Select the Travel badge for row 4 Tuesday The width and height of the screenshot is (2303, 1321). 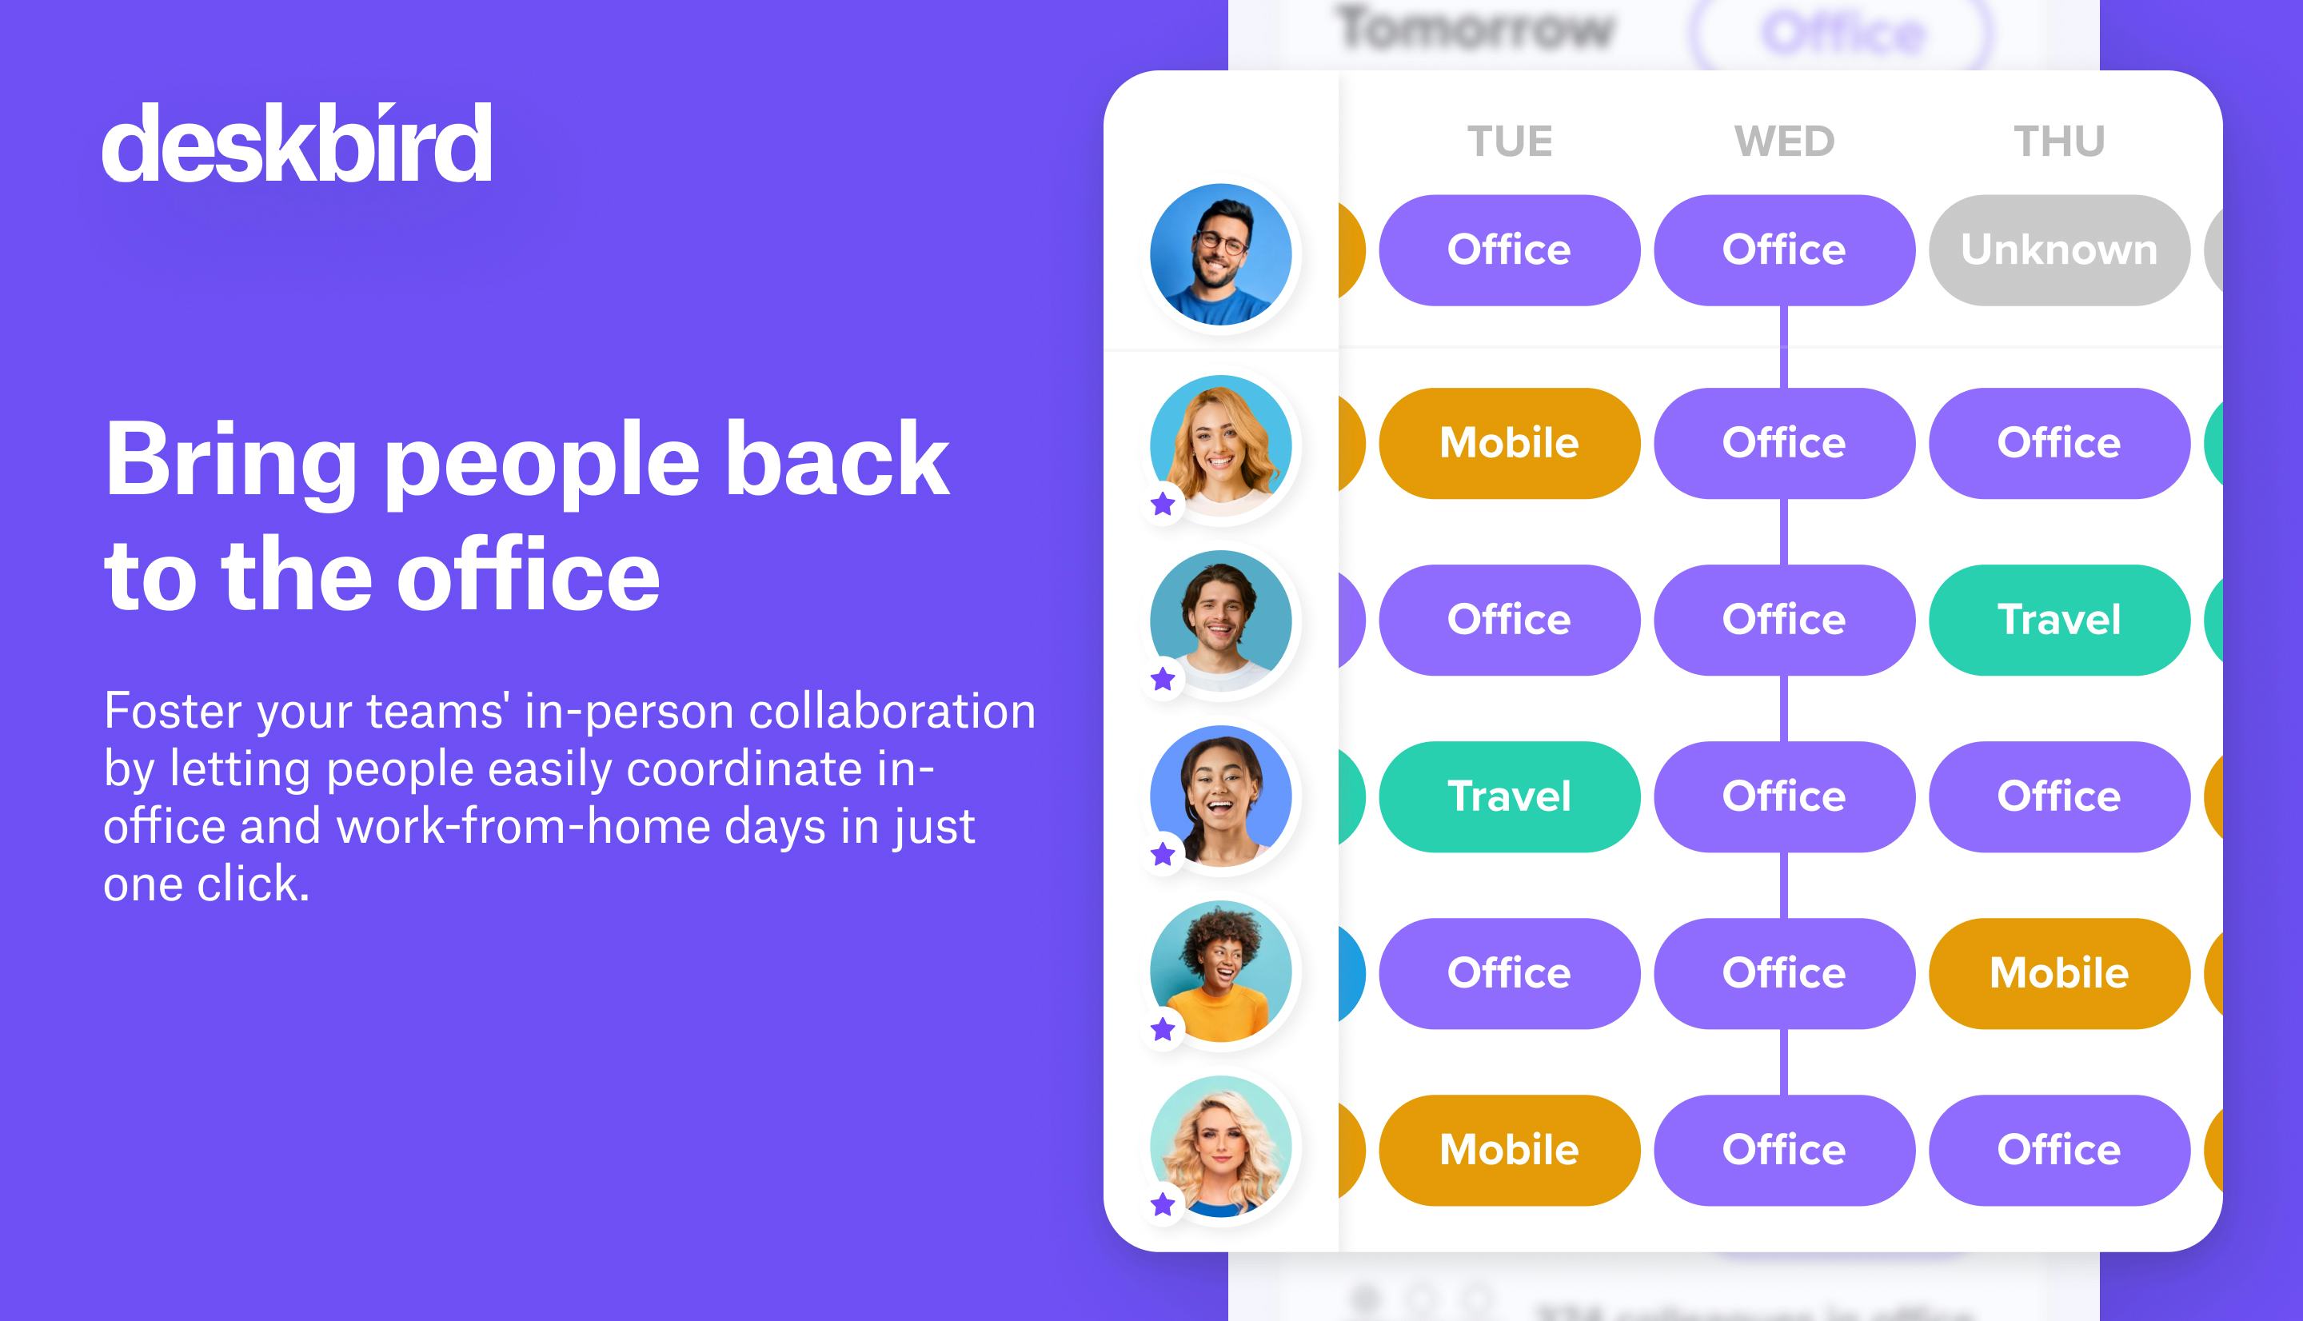1511,797
